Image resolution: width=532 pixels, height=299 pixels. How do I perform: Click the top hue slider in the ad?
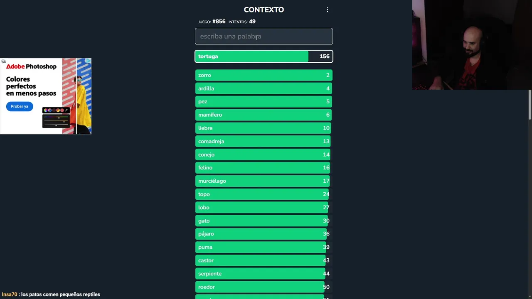pyautogui.click(x=56, y=118)
